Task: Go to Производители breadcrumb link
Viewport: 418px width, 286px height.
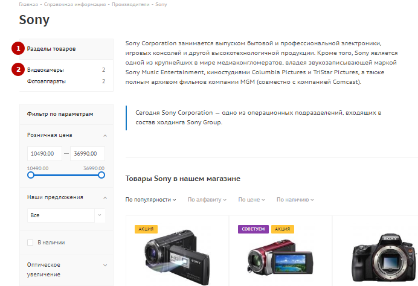Action: coord(130,5)
